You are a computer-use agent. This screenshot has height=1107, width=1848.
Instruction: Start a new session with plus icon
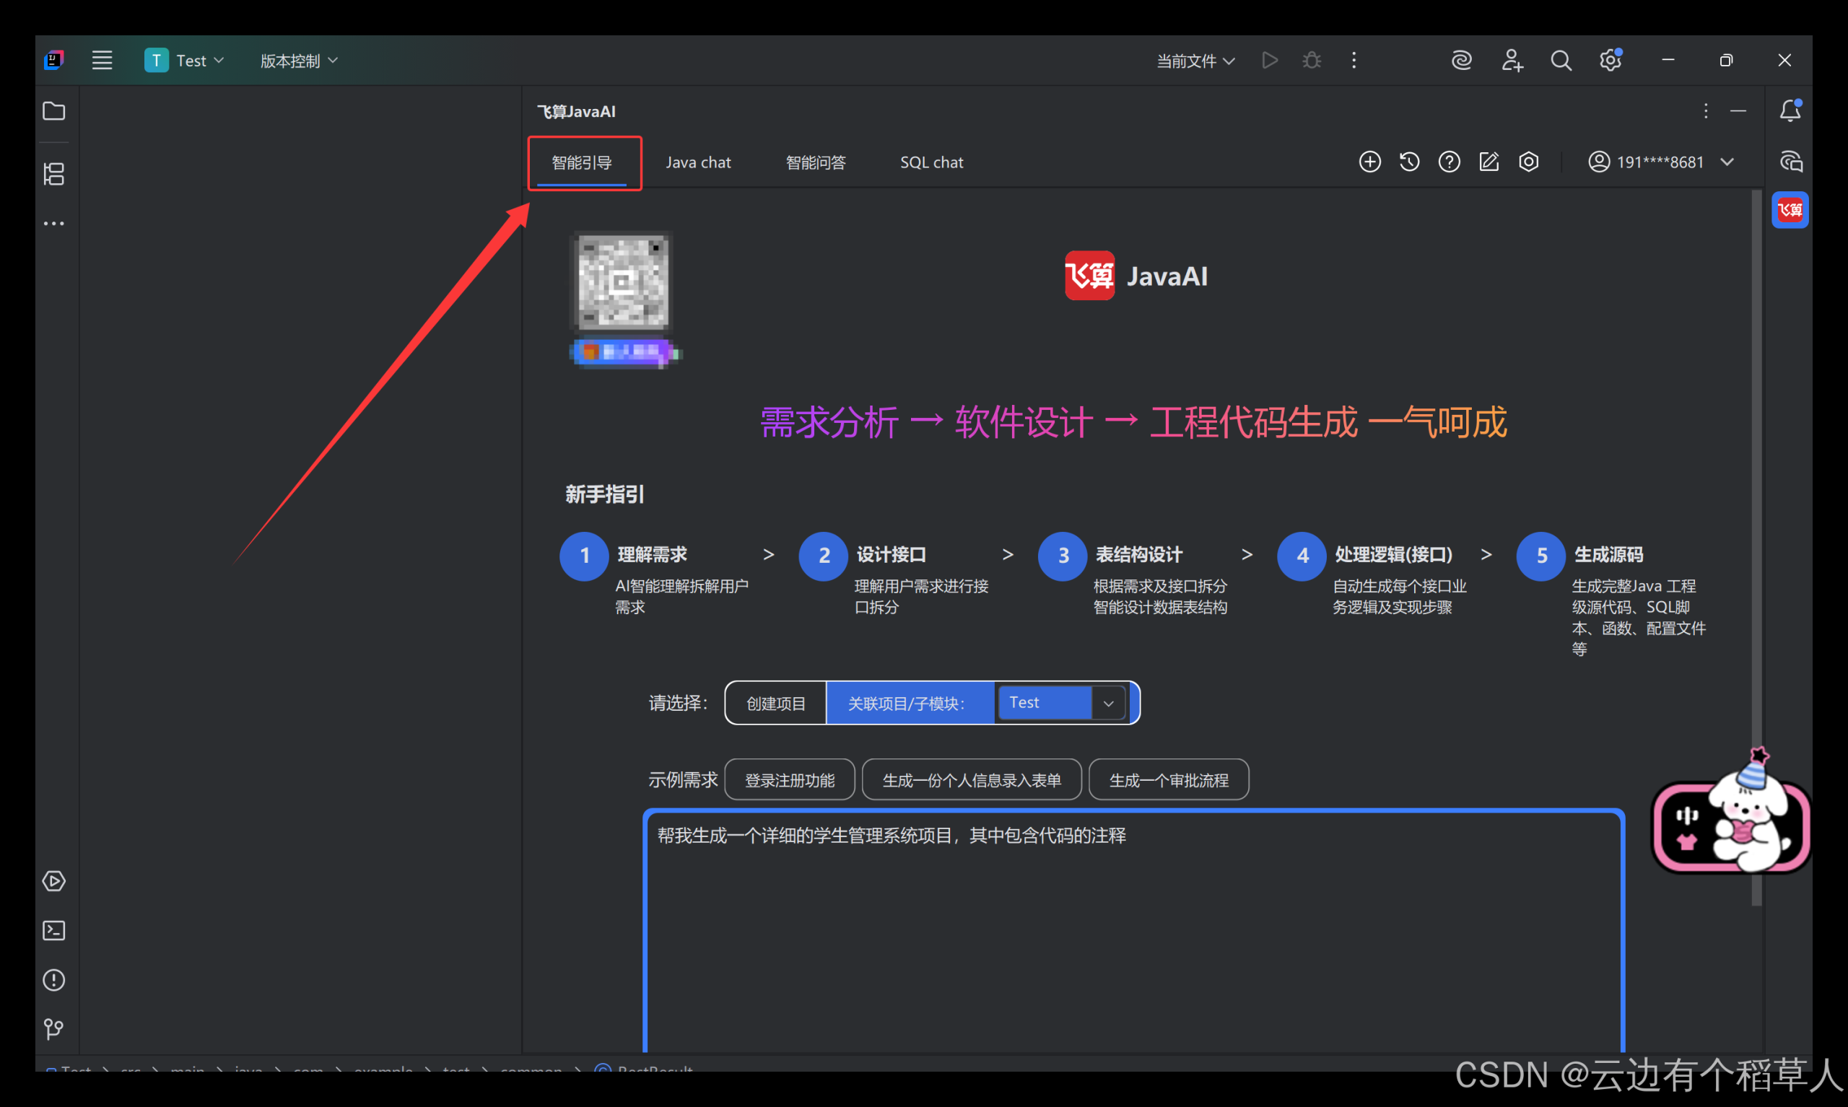[x=1370, y=162]
